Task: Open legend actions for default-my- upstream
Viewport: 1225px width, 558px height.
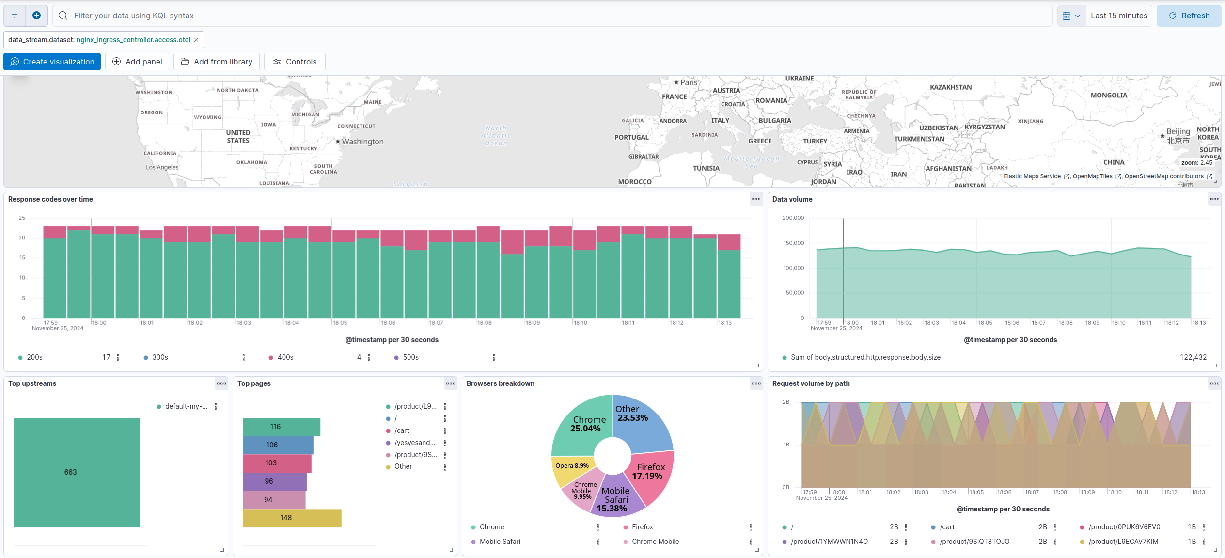Action: point(216,407)
